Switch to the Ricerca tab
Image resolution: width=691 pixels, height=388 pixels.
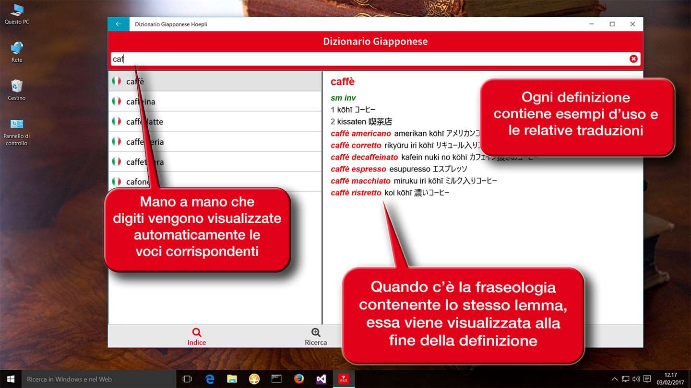click(x=316, y=337)
